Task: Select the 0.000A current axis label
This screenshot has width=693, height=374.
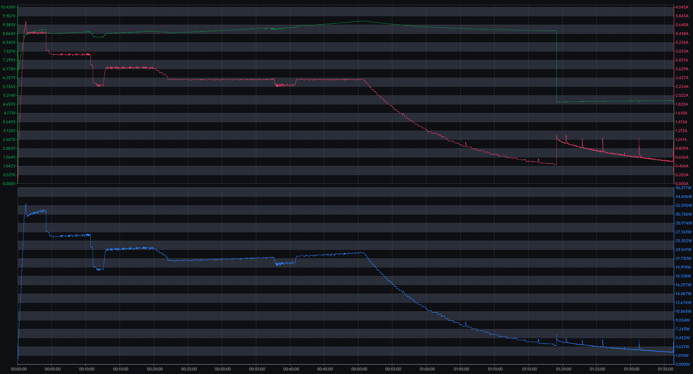Action: tap(682, 184)
